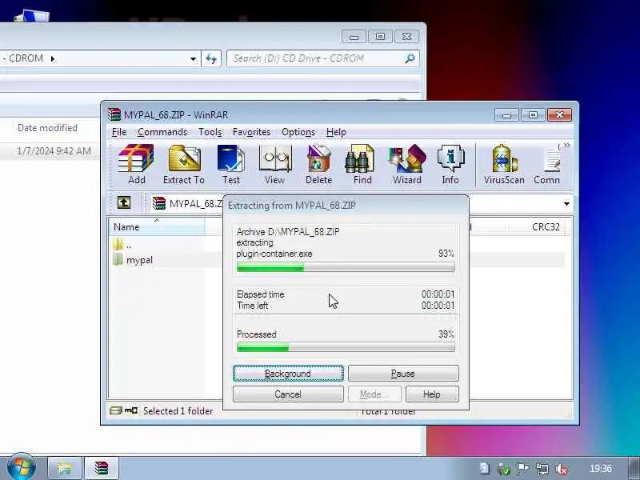The height and width of the screenshot is (480, 640).
Task: Click the Info toolbar icon
Action: [450, 164]
